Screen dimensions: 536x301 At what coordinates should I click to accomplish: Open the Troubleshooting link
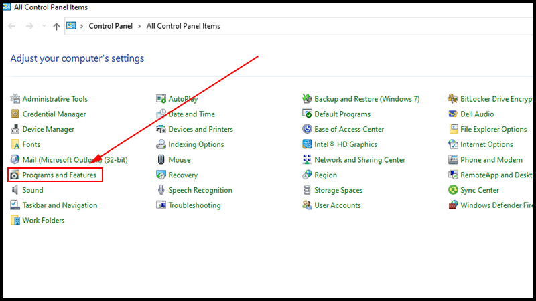pos(194,205)
